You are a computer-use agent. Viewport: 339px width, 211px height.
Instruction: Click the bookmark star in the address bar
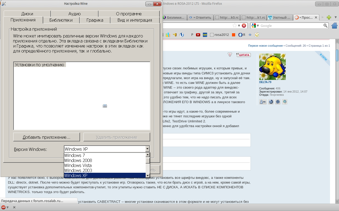235,26
